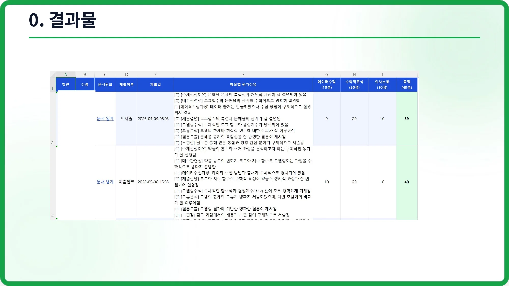Click the 제출일 header cell
The width and height of the screenshot is (509, 286).
pos(155,85)
